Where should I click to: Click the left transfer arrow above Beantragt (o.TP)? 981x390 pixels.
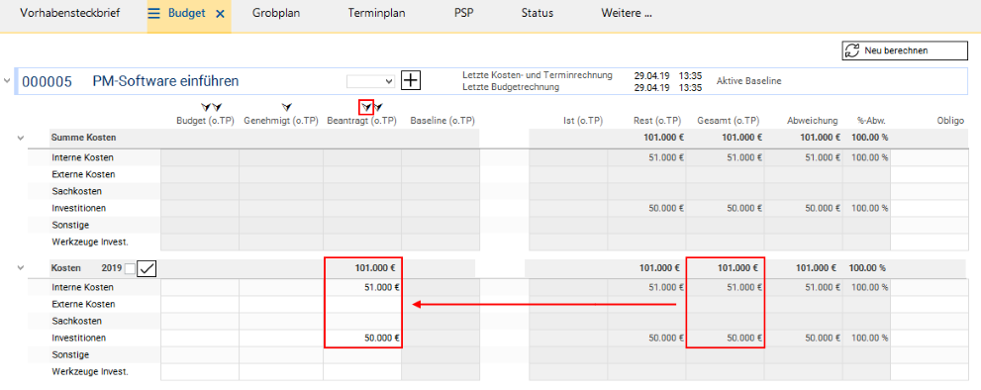[366, 107]
